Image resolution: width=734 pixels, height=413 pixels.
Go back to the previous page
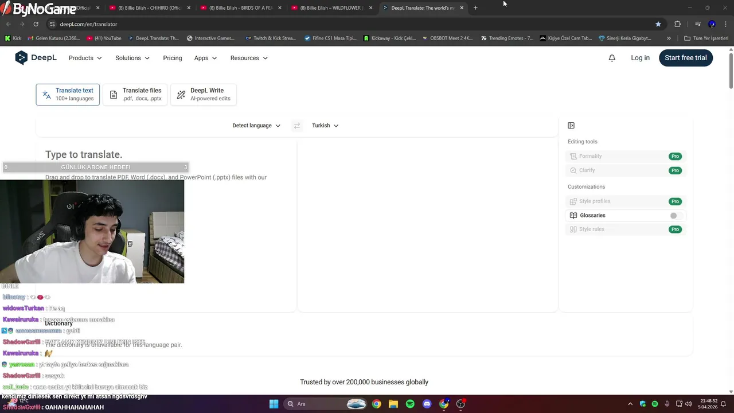[9, 24]
